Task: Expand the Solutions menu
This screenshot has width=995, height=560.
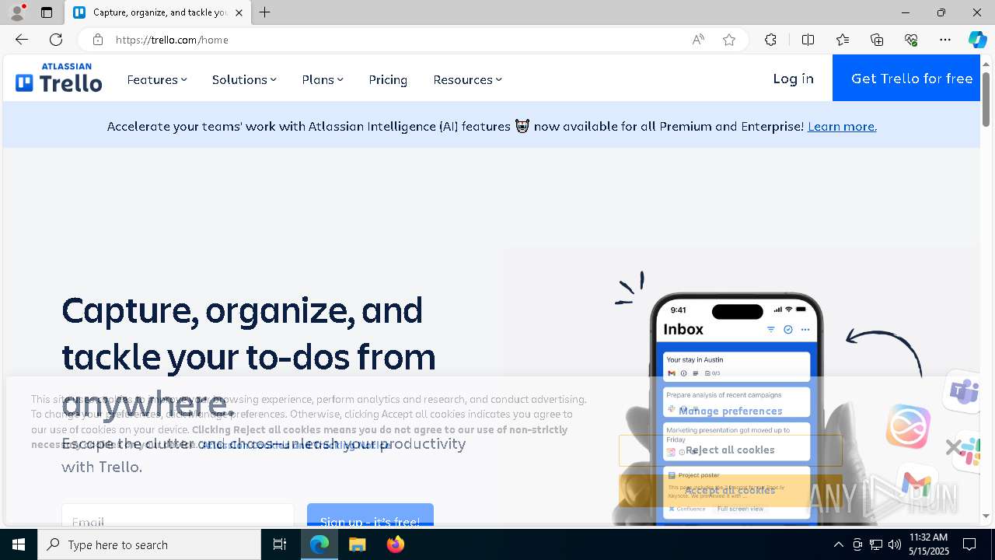Action: click(244, 79)
